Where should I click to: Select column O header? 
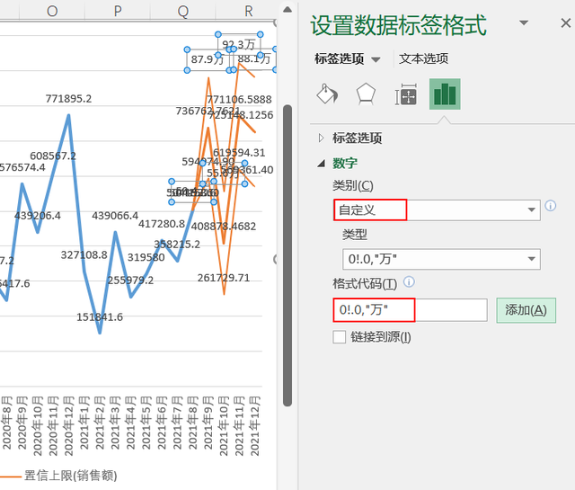[52, 11]
